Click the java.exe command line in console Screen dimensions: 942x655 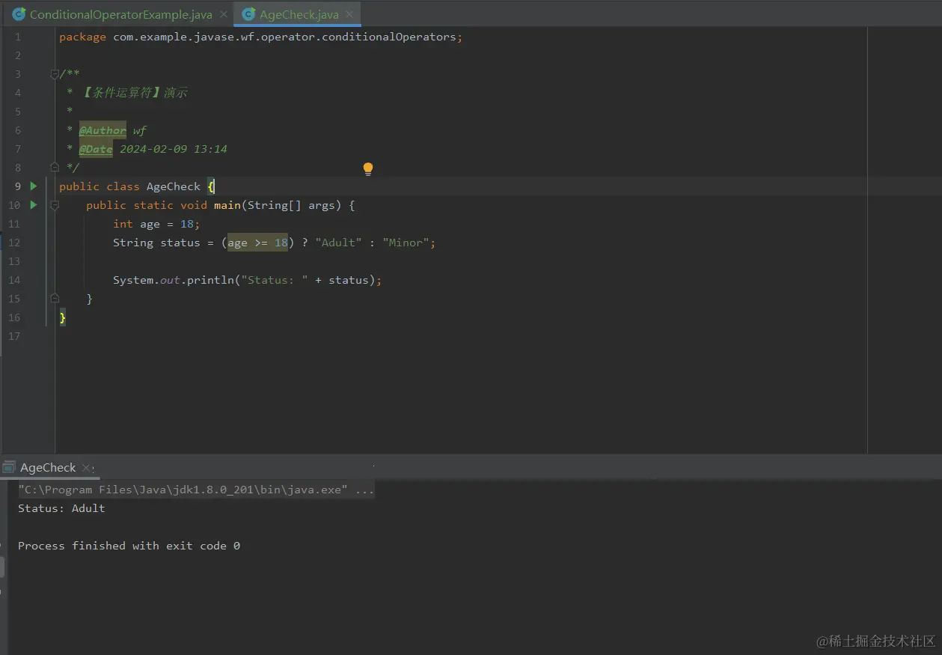(x=196, y=490)
